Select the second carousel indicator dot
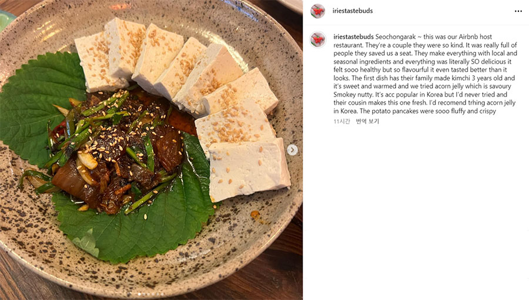This screenshot has width=529, height=300. tap(144, 294)
